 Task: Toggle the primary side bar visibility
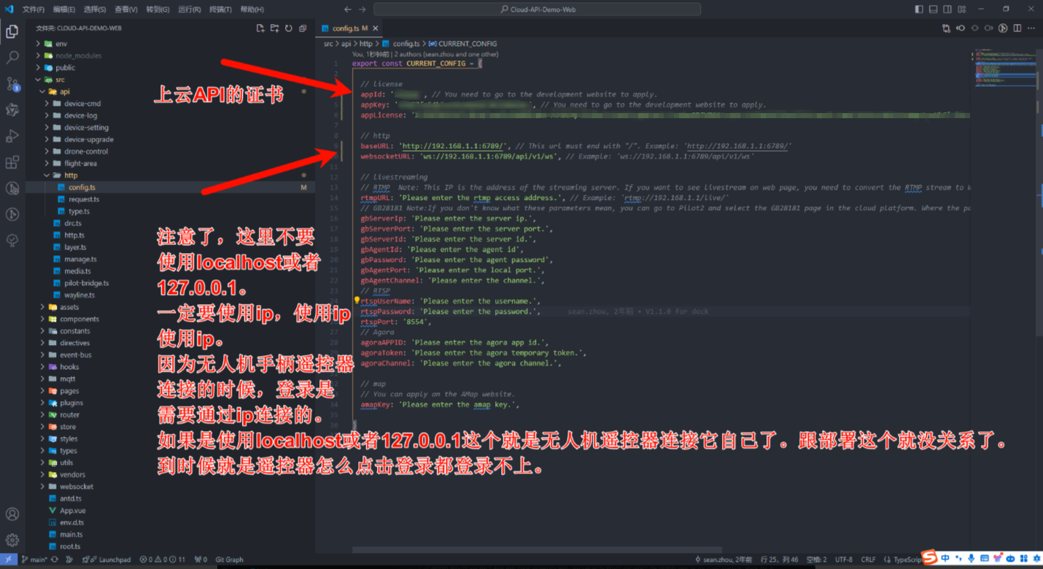(919, 9)
